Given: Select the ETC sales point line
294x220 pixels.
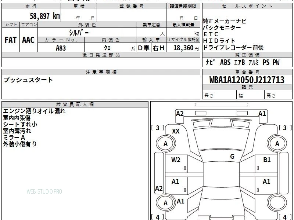Looking at the screenshot, I should point(211,34).
